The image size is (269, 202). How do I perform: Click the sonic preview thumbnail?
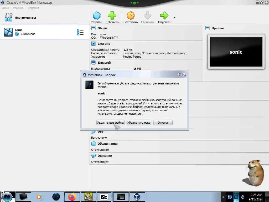tap(236, 52)
